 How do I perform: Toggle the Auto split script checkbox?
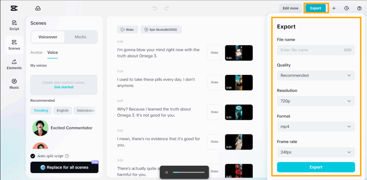pyautogui.click(x=33, y=156)
